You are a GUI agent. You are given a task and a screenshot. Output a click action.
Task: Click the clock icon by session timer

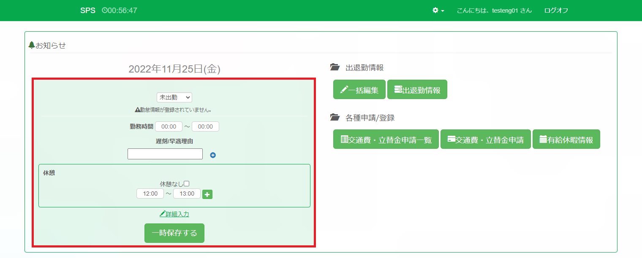pos(104,11)
